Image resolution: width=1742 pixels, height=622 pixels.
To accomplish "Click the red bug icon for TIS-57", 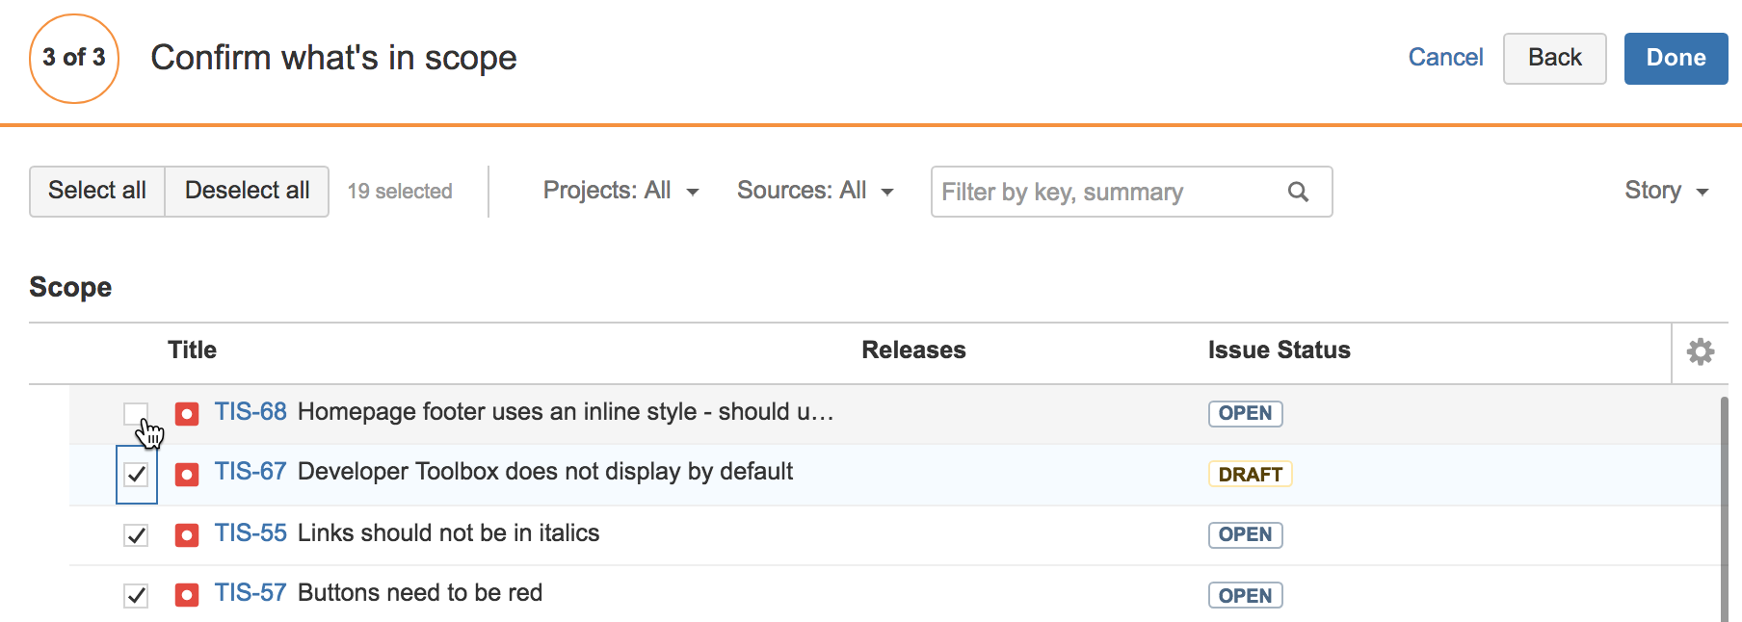I will pos(187,595).
